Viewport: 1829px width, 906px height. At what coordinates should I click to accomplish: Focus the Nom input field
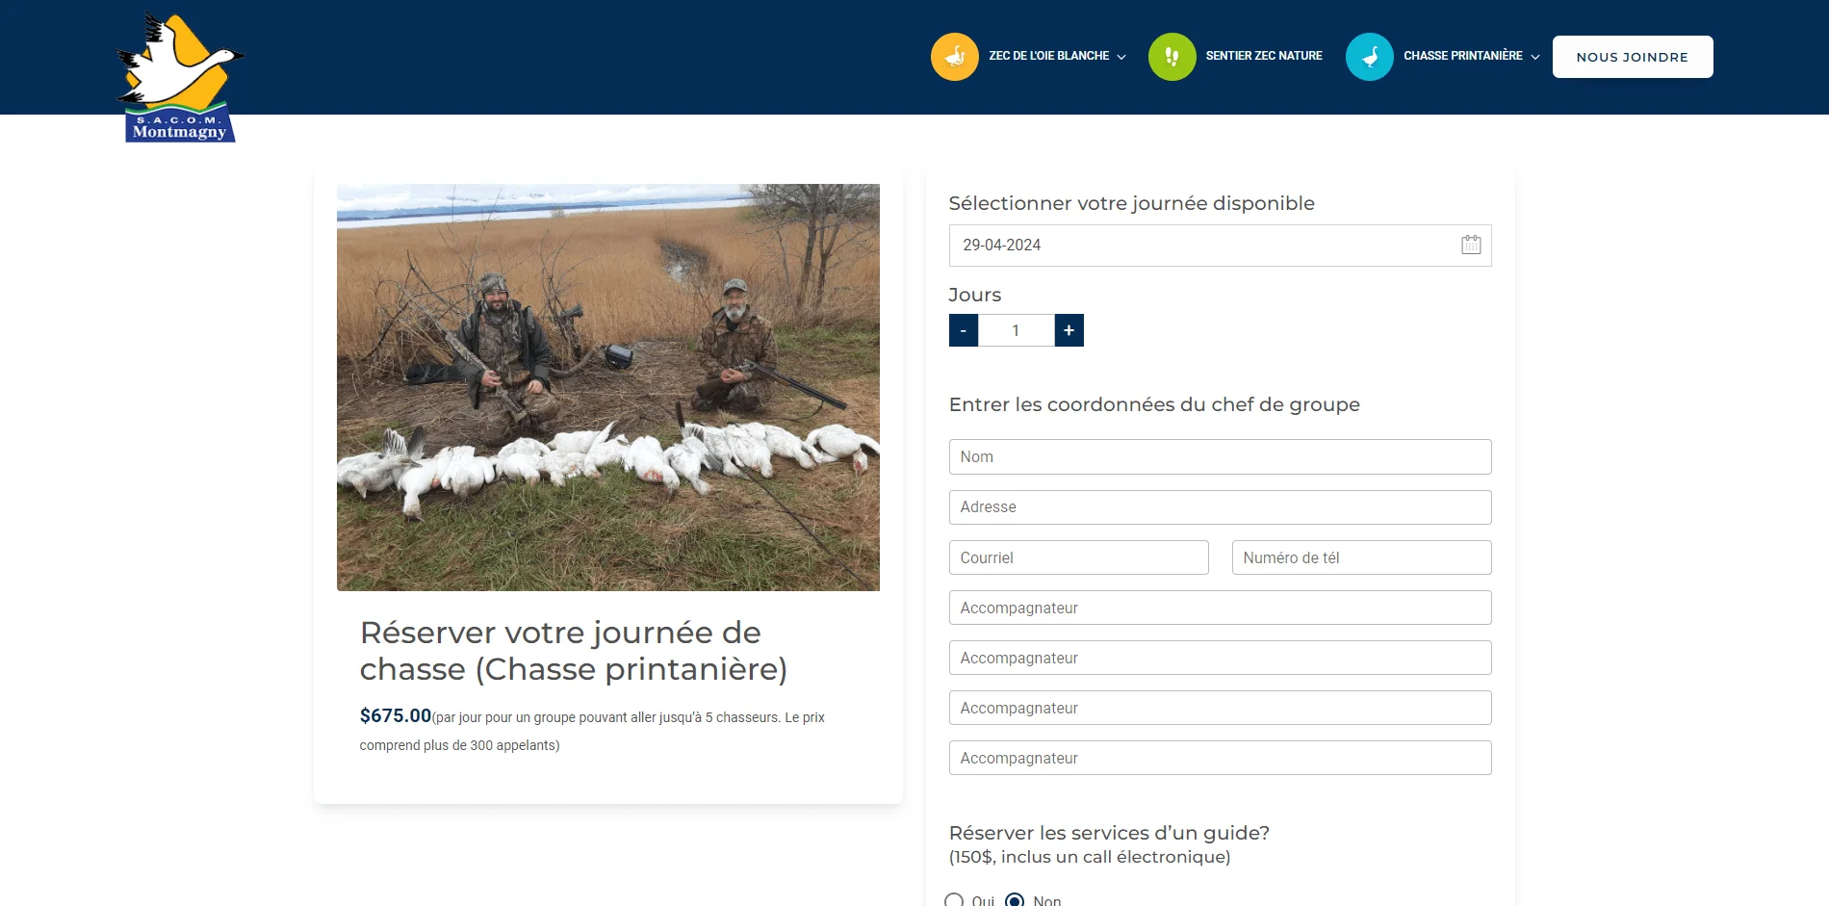(1220, 456)
